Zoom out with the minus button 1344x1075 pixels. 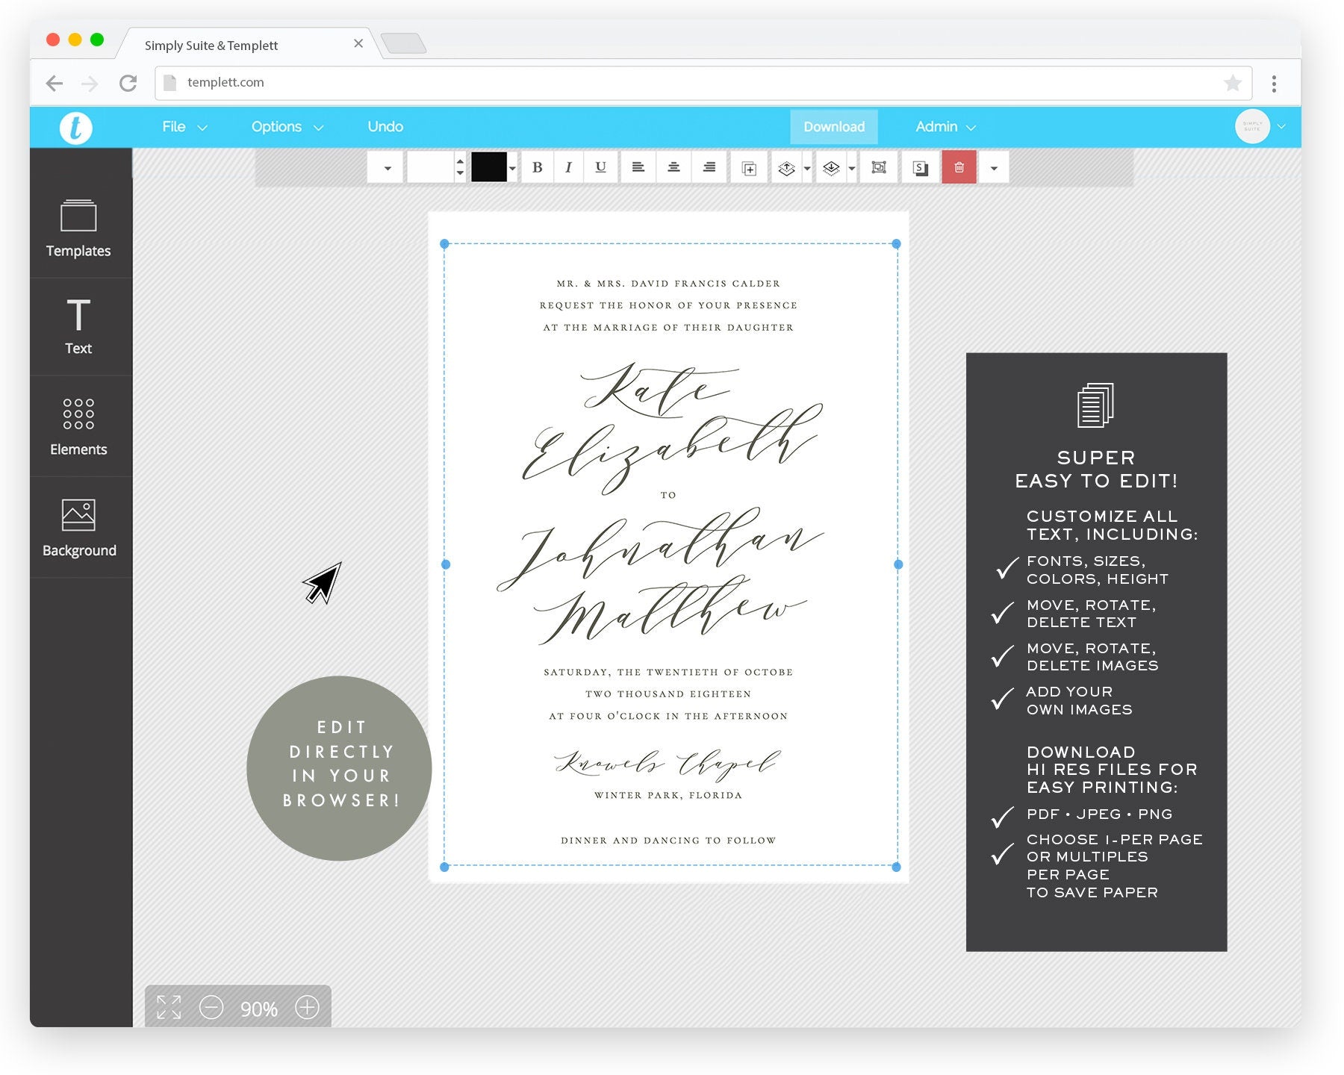click(211, 1008)
